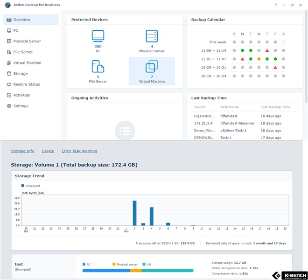The width and height of the screenshot is (308, 280).
Task: Click the Virtual Machine protected devices tile
Action: pos(152,71)
